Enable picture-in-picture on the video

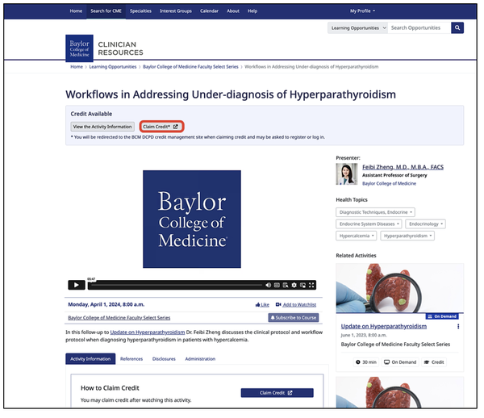[302, 285]
